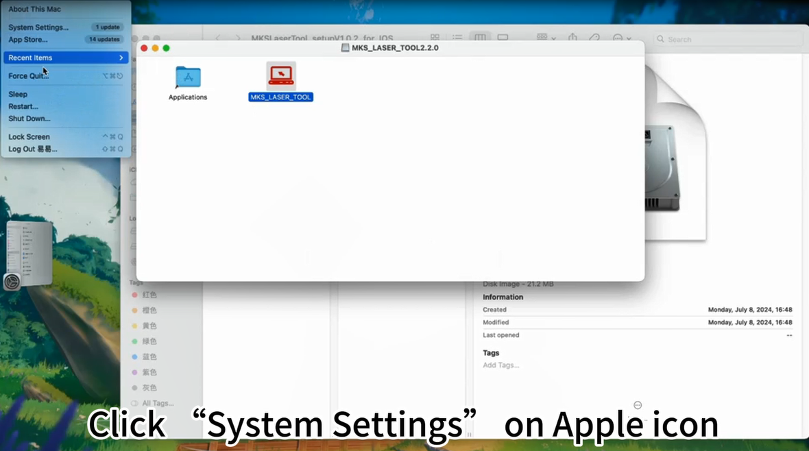
Task: Choose Lock Screen in Apple menu
Action: pos(66,137)
